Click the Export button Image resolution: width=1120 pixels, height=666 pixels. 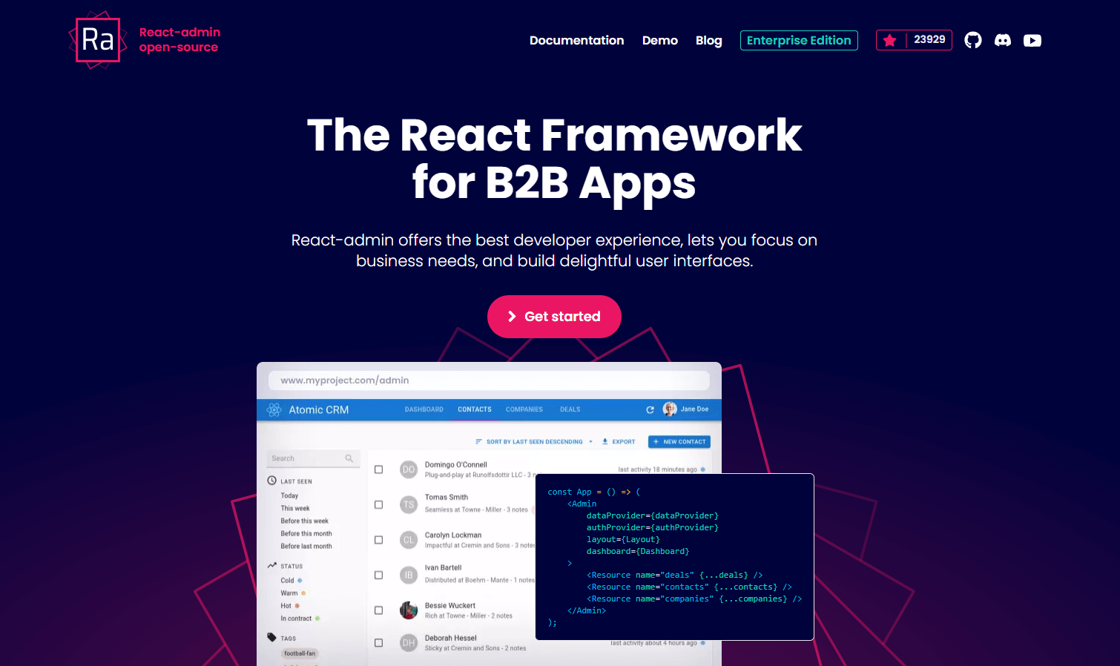click(619, 441)
